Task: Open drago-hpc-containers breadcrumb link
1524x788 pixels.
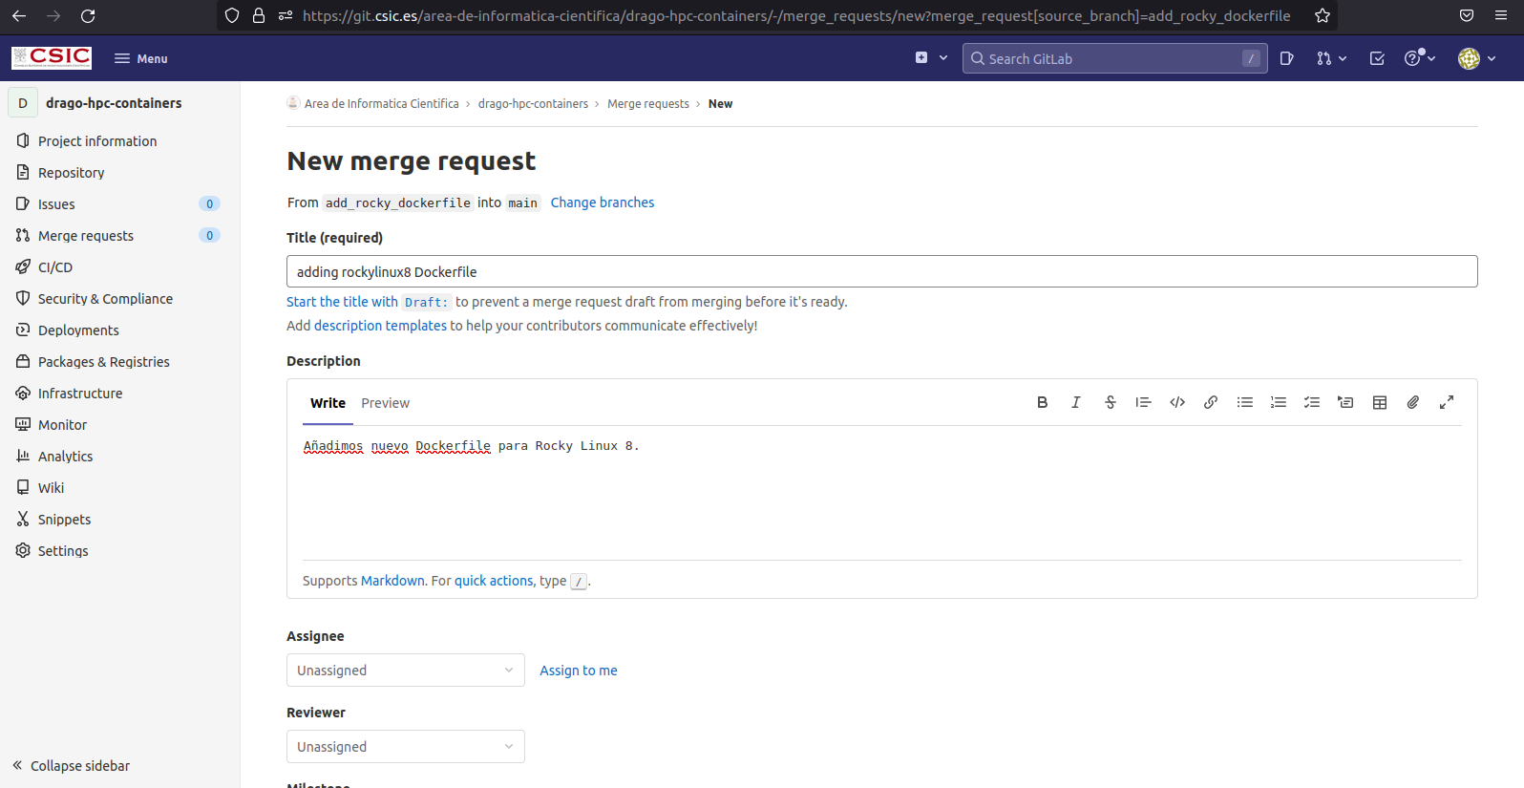Action: click(533, 104)
